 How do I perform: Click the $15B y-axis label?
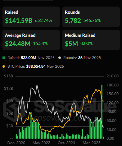point(8,76)
